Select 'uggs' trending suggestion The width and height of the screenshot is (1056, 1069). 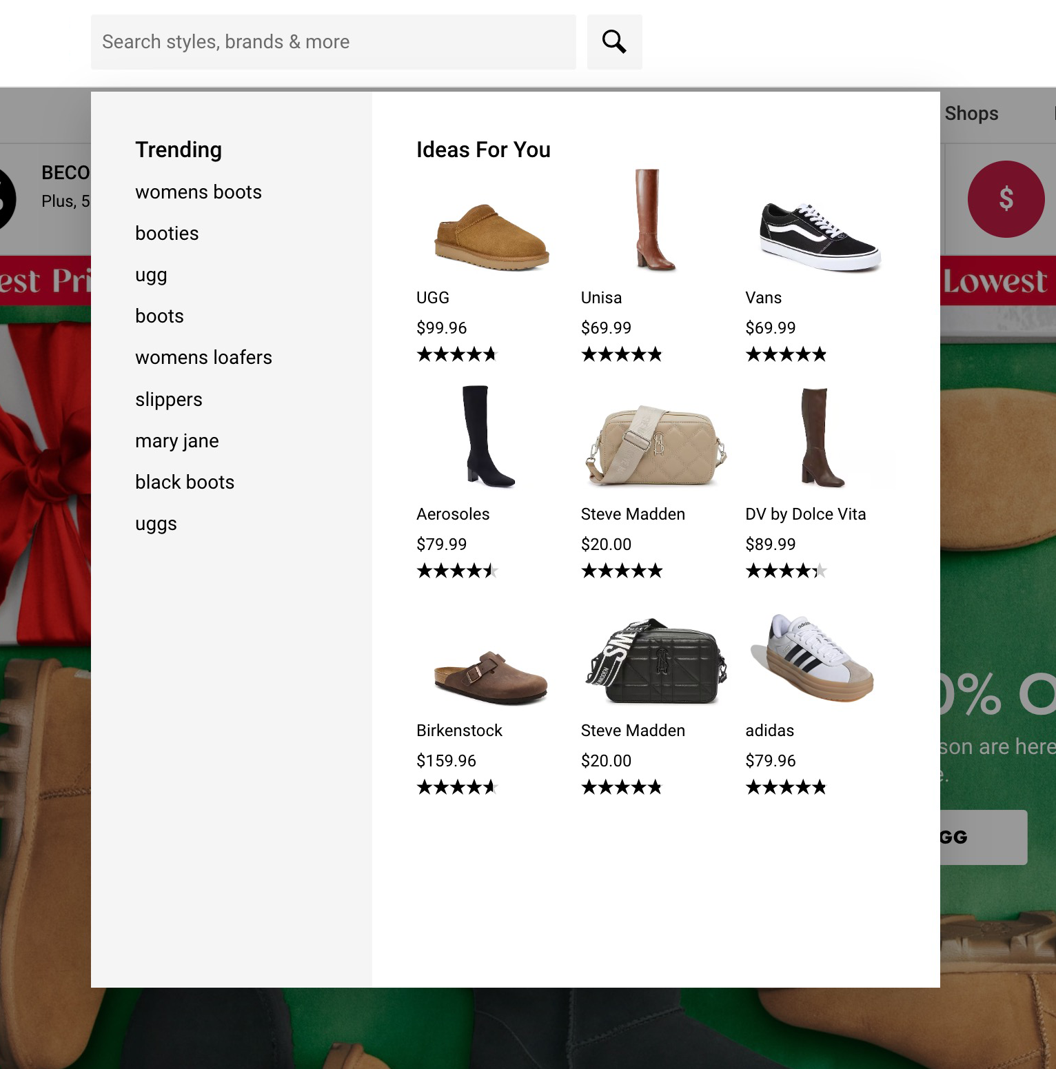coord(156,523)
